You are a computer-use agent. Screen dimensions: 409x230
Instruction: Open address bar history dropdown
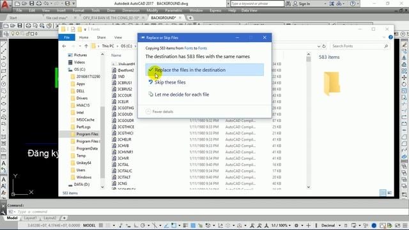coord(319,46)
